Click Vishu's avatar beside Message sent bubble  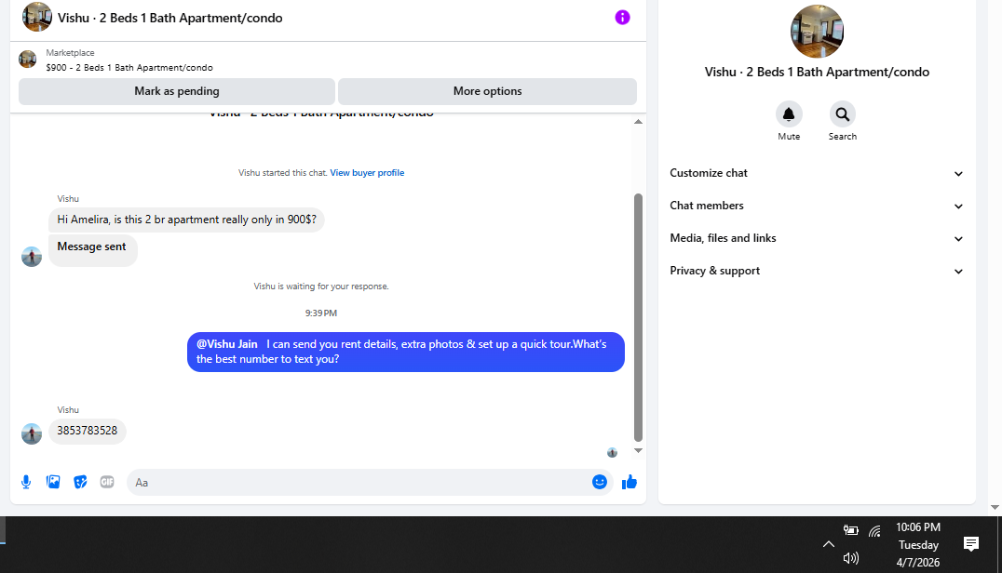point(32,256)
